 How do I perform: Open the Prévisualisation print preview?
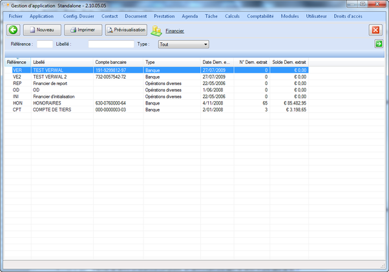click(x=127, y=30)
